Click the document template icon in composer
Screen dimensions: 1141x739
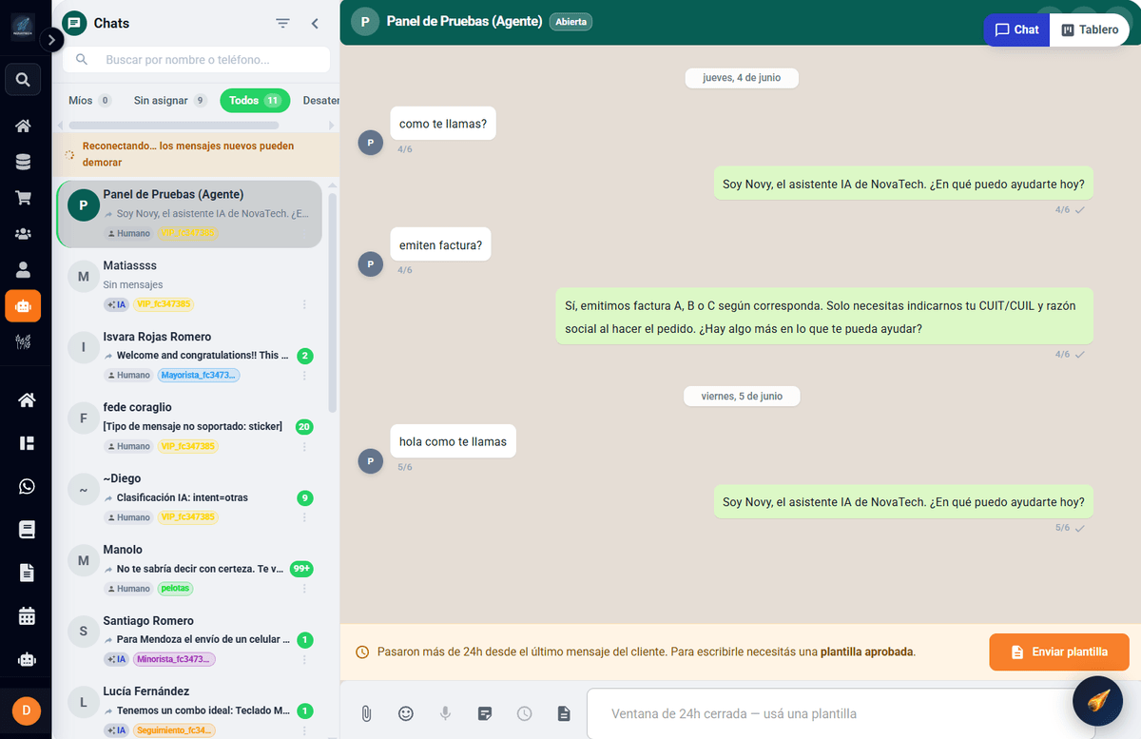click(x=564, y=713)
